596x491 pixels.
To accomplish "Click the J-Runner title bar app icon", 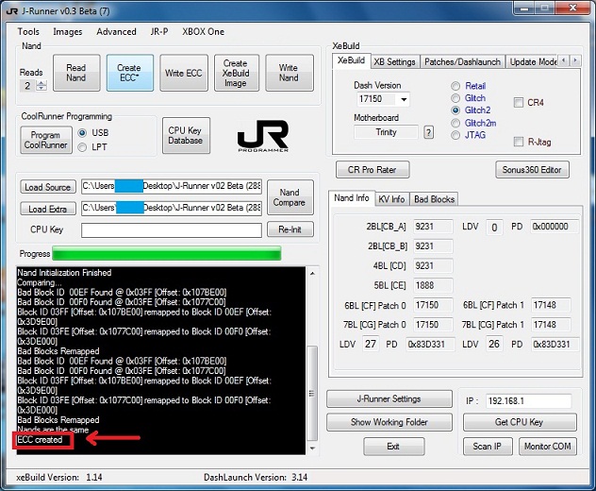I will [x=13, y=11].
